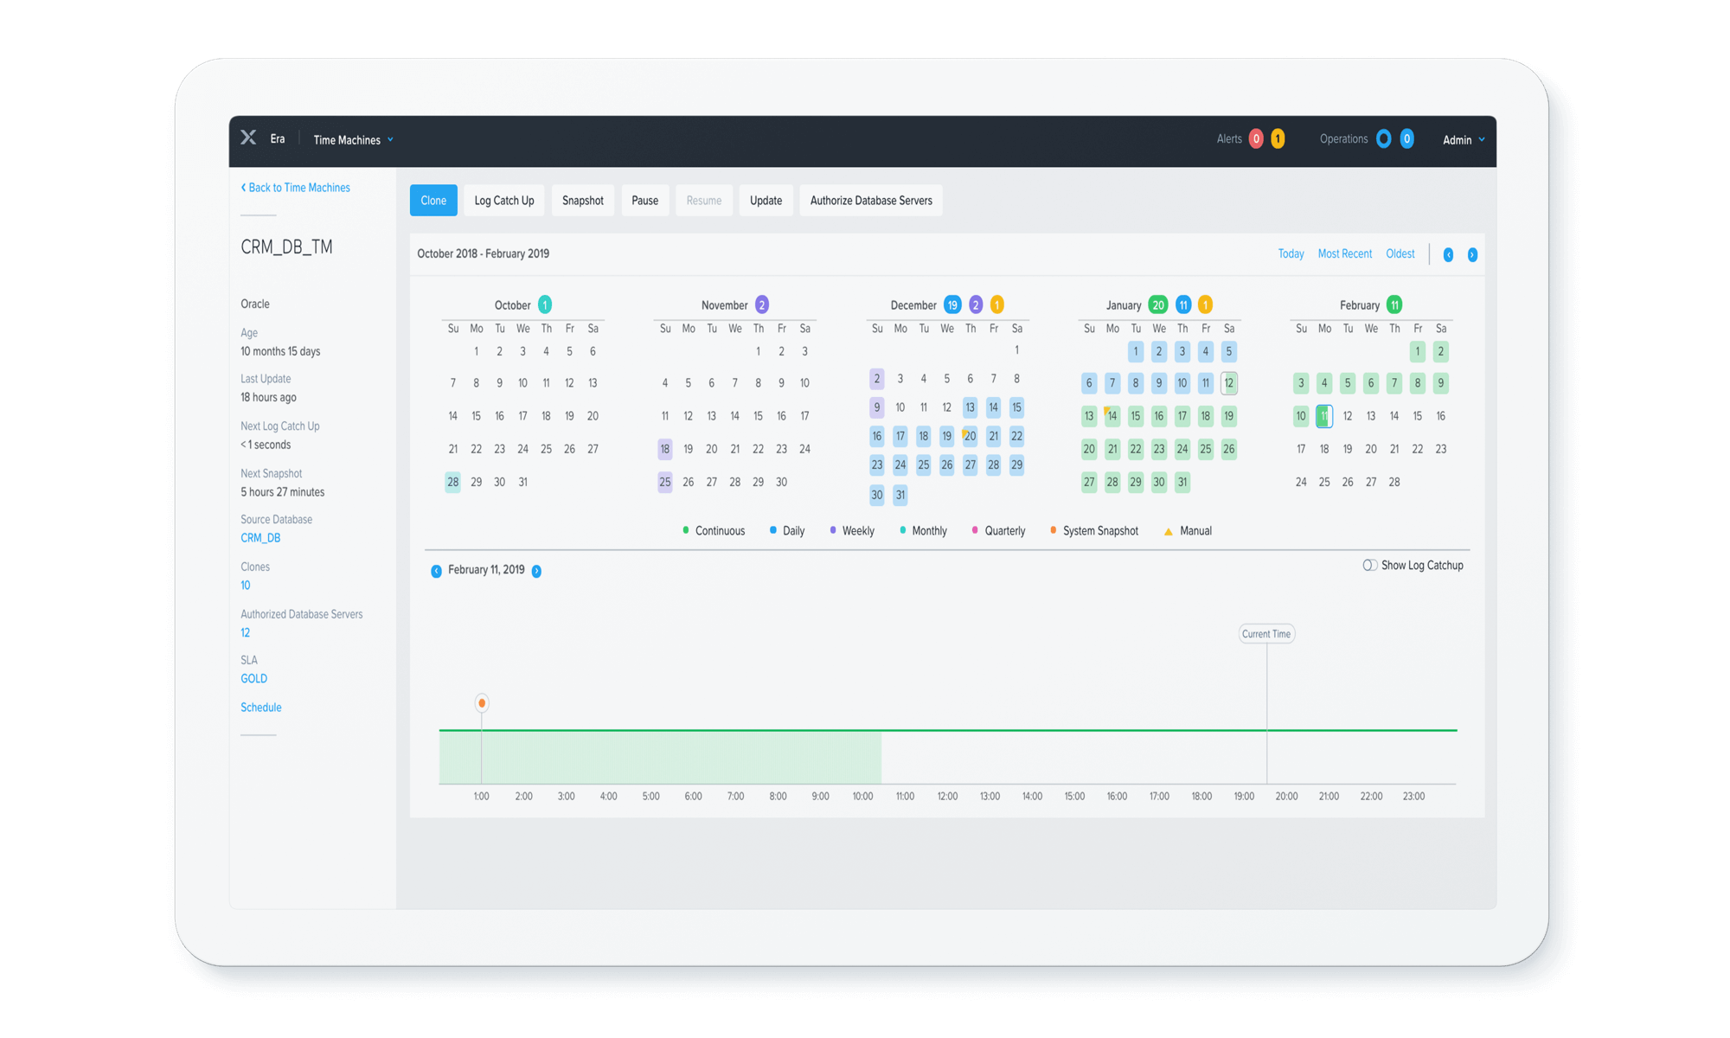Go to previous day before February 11
Viewport: 1730px width, 1038px height.
pos(436,571)
